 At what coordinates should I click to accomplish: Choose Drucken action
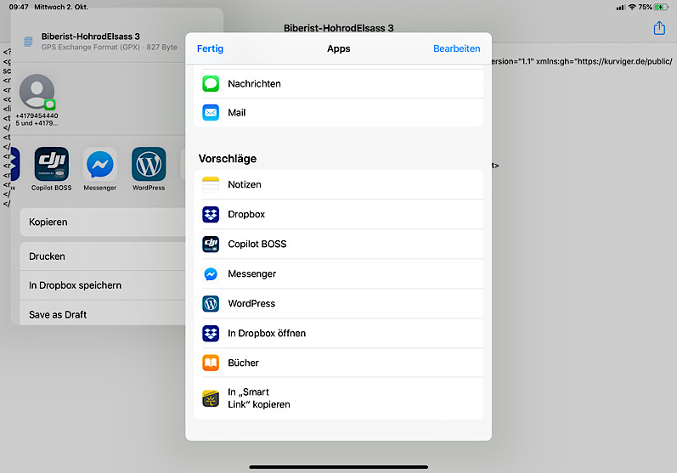coord(103,256)
